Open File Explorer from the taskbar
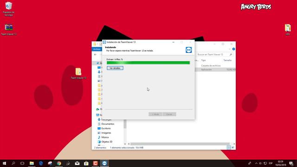Image resolution: width=297 pixels, height=167 pixels. [x=32, y=163]
